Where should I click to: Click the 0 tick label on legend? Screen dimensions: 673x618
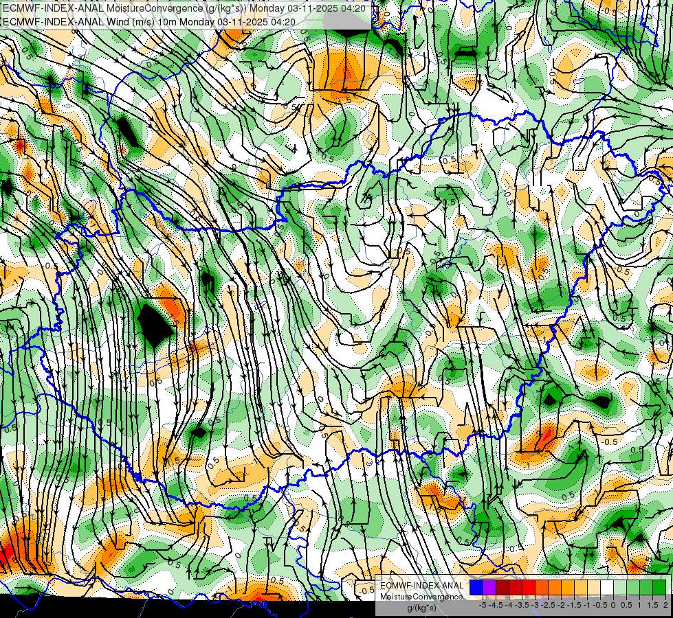coord(613,605)
